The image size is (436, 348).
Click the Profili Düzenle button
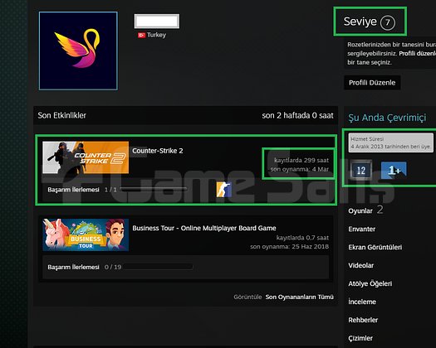pos(372,82)
